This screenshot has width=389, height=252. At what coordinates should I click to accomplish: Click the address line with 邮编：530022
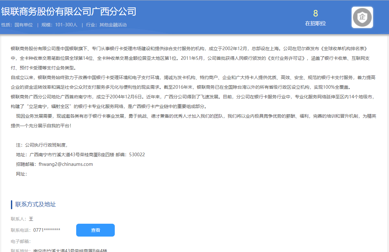click(80, 155)
